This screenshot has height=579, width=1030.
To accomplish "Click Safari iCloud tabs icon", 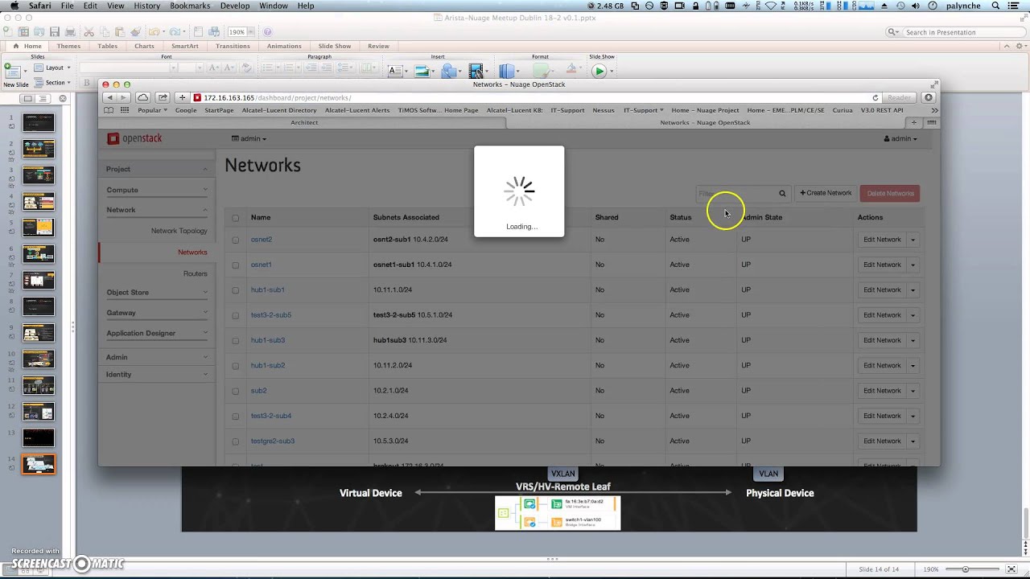I will 142,97.
